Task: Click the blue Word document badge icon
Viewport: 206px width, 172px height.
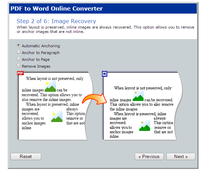Action: [104, 73]
